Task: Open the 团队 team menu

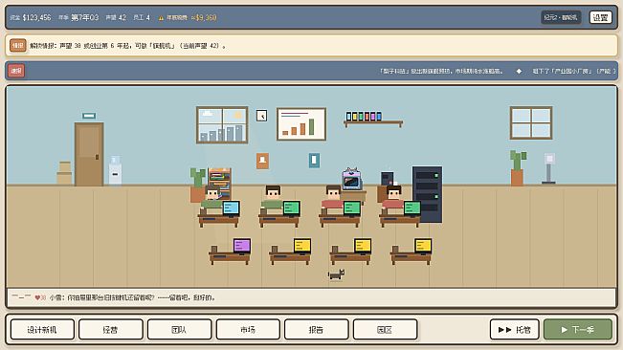Action: [x=179, y=329]
